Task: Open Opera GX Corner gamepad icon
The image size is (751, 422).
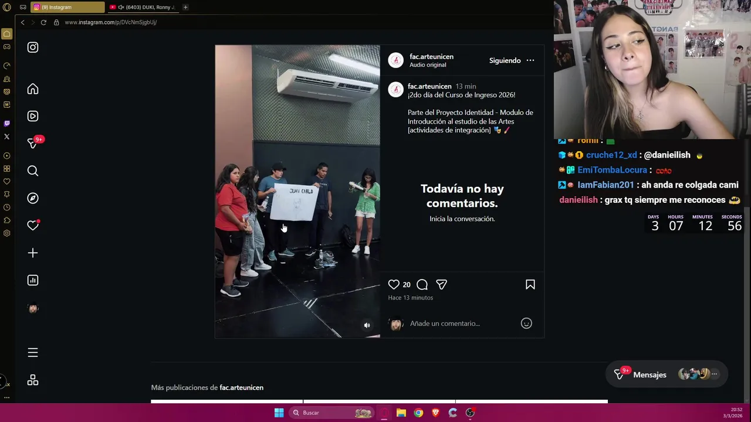Action: (x=6, y=47)
